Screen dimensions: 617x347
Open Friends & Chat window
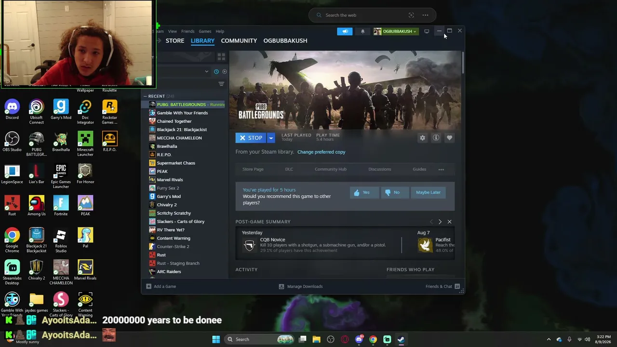pyautogui.click(x=443, y=286)
